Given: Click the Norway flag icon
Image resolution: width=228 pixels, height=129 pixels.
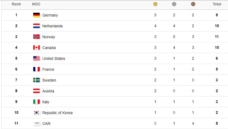Looking at the screenshot, I should tap(36, 37).
